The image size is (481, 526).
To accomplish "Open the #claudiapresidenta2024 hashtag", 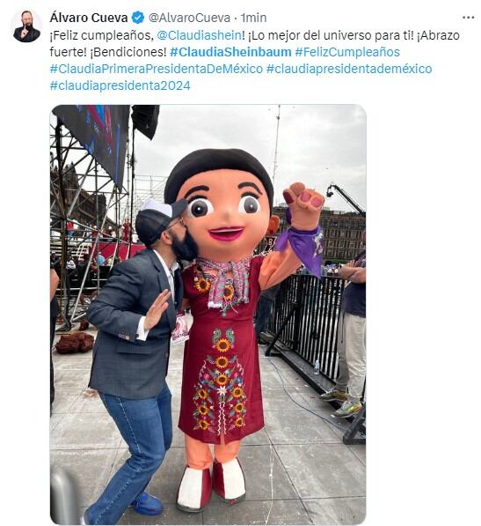I will coord(120,85).
